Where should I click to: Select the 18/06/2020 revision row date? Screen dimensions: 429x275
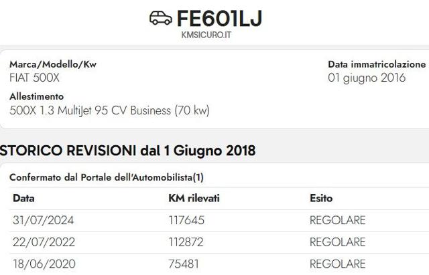click(44, 264)
